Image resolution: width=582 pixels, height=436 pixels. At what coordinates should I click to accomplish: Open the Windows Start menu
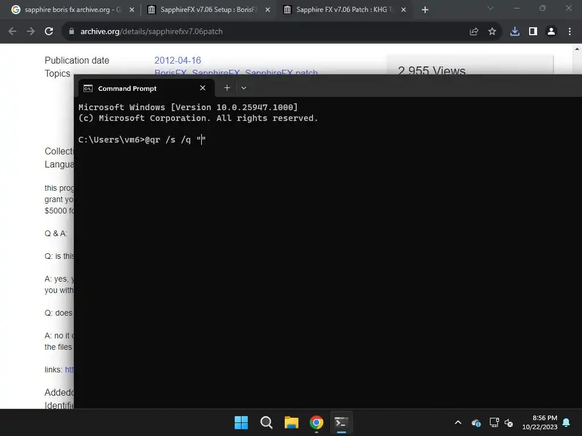241,422
